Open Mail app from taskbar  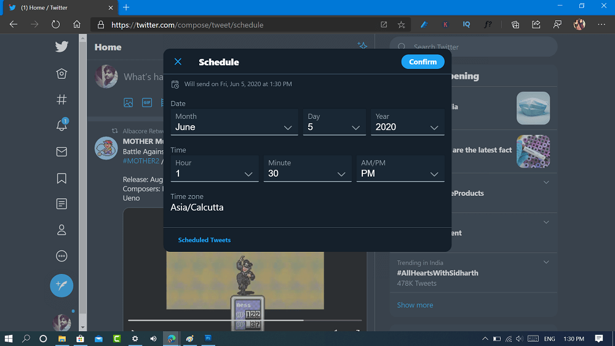(98, 339)
